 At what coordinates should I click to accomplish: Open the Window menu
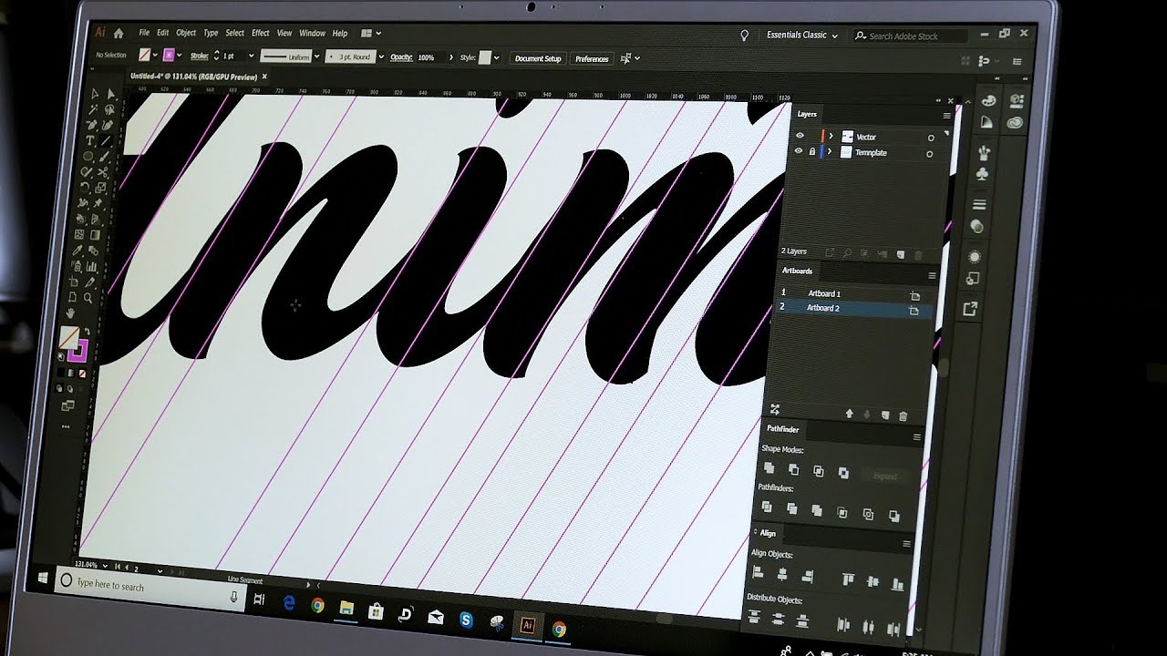[312, 34]
